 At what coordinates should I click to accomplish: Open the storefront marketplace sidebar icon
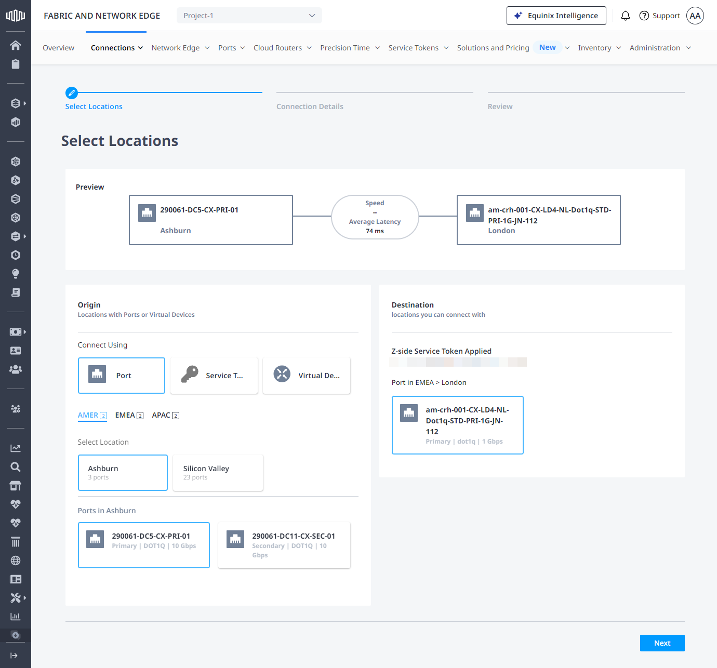point(16,486)
